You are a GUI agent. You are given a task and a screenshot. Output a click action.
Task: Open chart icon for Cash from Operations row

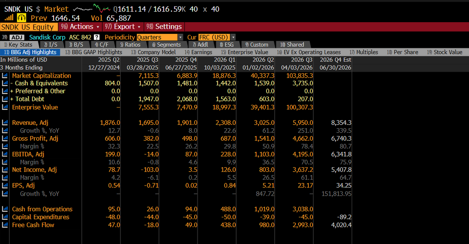pos(5,209)
